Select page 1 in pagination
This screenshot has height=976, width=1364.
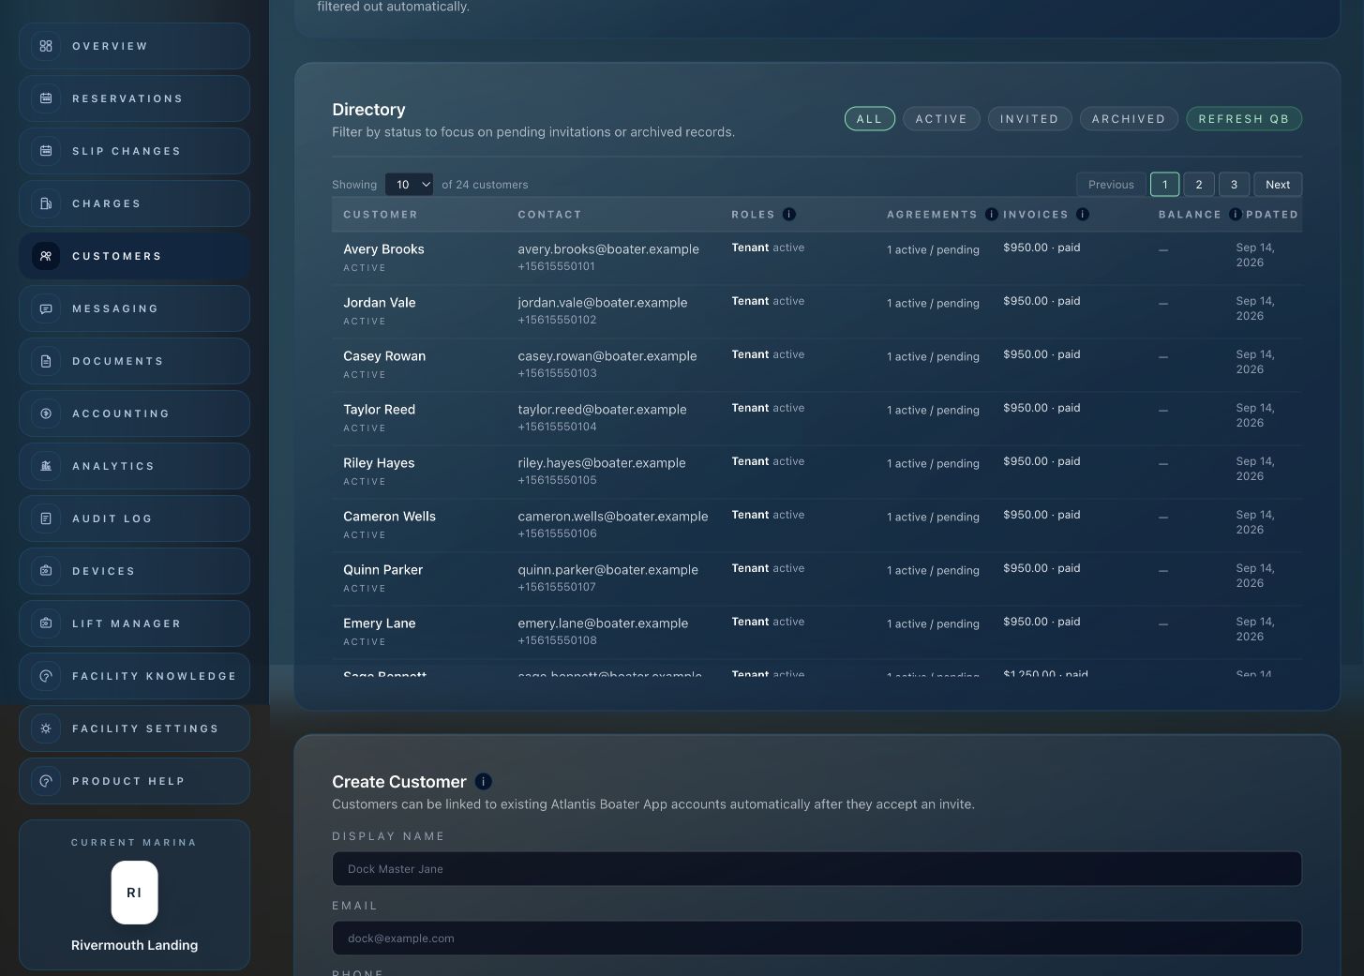[1164, 185]
